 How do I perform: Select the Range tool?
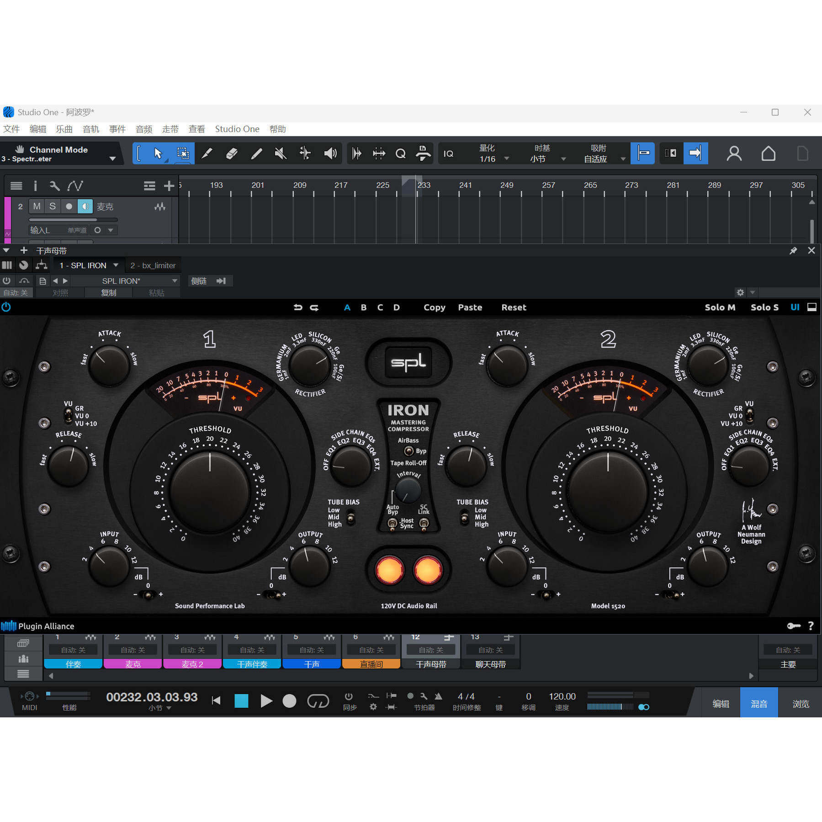coord(183,153)
